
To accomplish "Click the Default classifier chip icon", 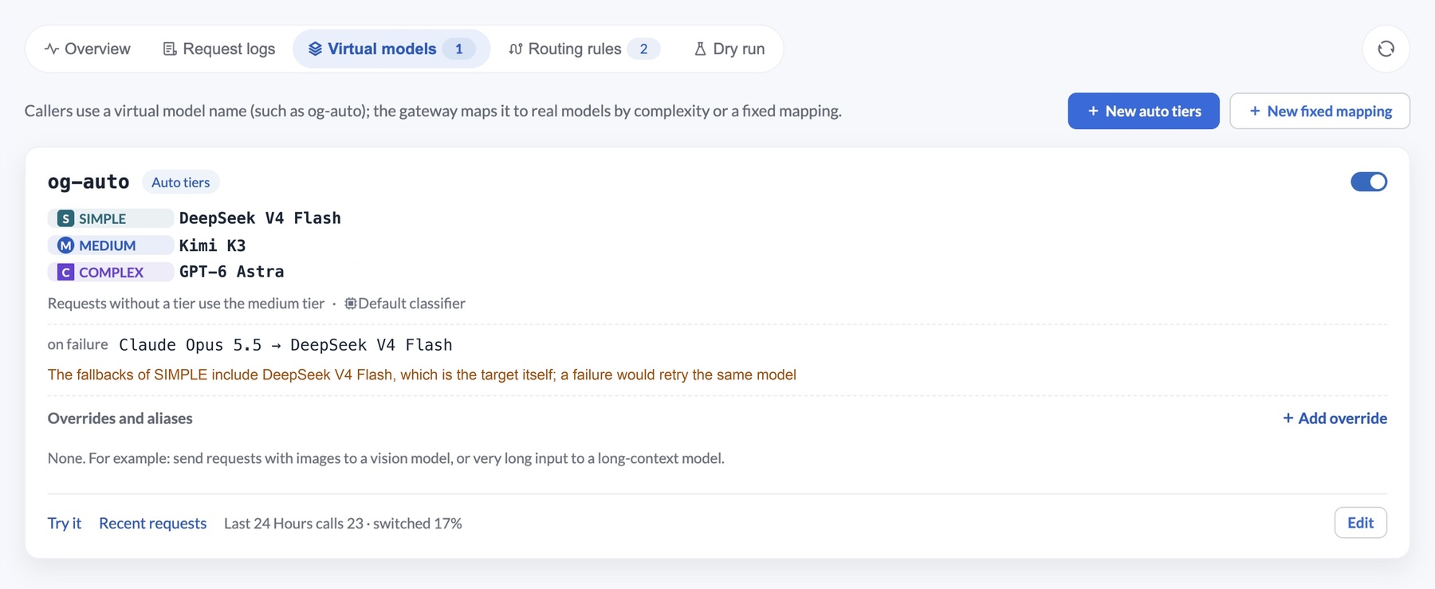I will point(350,303).
